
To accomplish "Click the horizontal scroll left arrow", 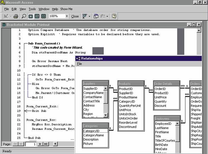I will 55,144.
